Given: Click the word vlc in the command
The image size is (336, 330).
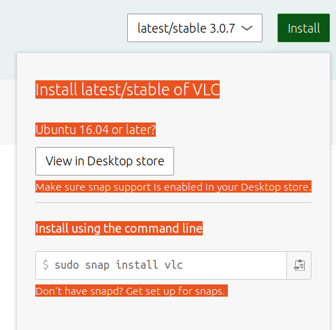Looking at the screenshot, I should pyautogui.click(x=173, y=265).
